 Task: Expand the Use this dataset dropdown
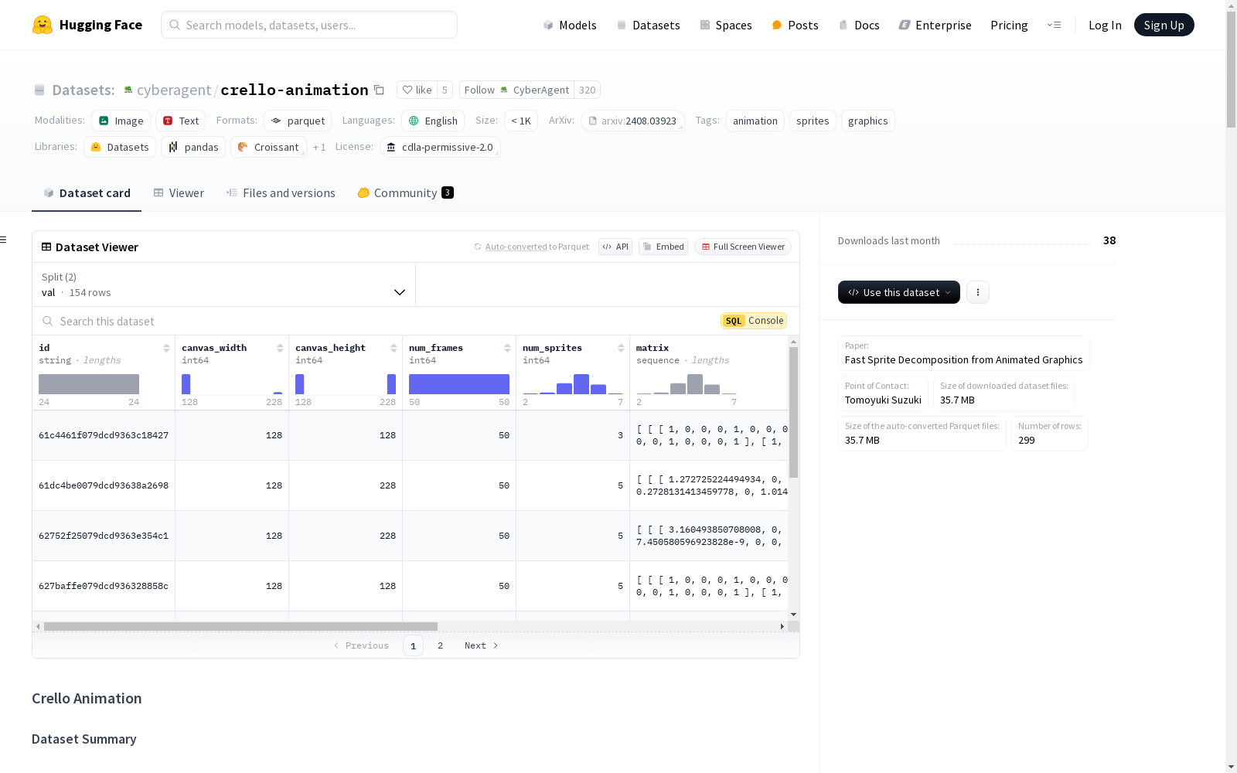point(899,292)
